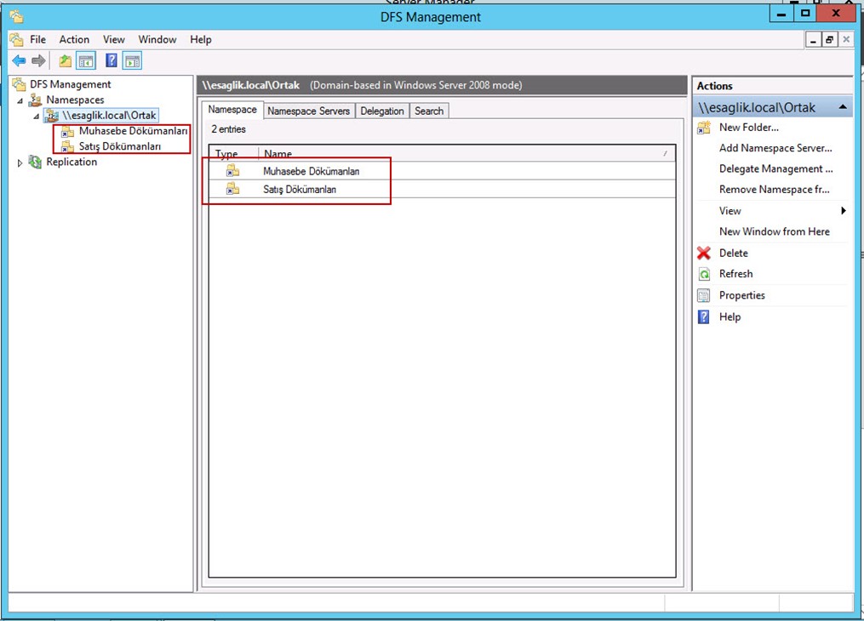Click Delegate Management action

point(775,169)
